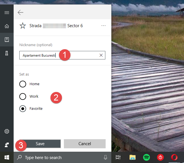Open Spotify from the taskbar
This screenshot has width=184, height=163.
pyautogui.click(x=146, y=157)
